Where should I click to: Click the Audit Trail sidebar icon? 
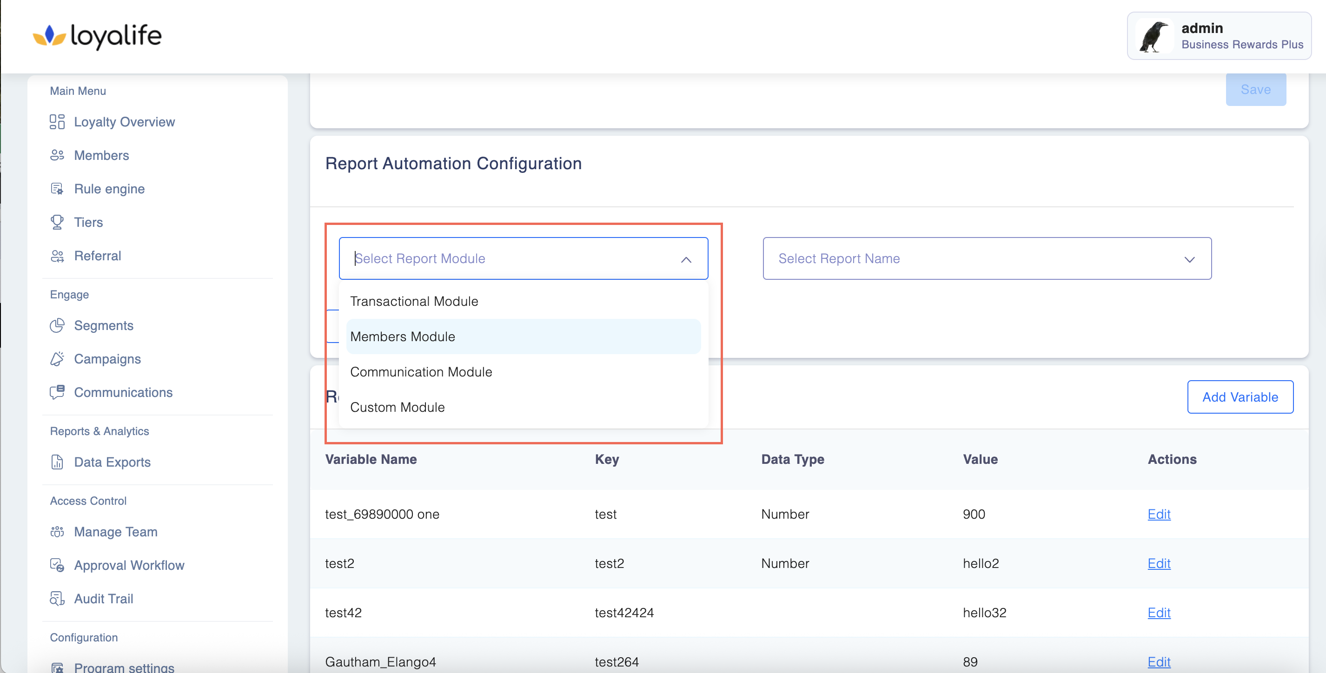[x=57, y=599]
